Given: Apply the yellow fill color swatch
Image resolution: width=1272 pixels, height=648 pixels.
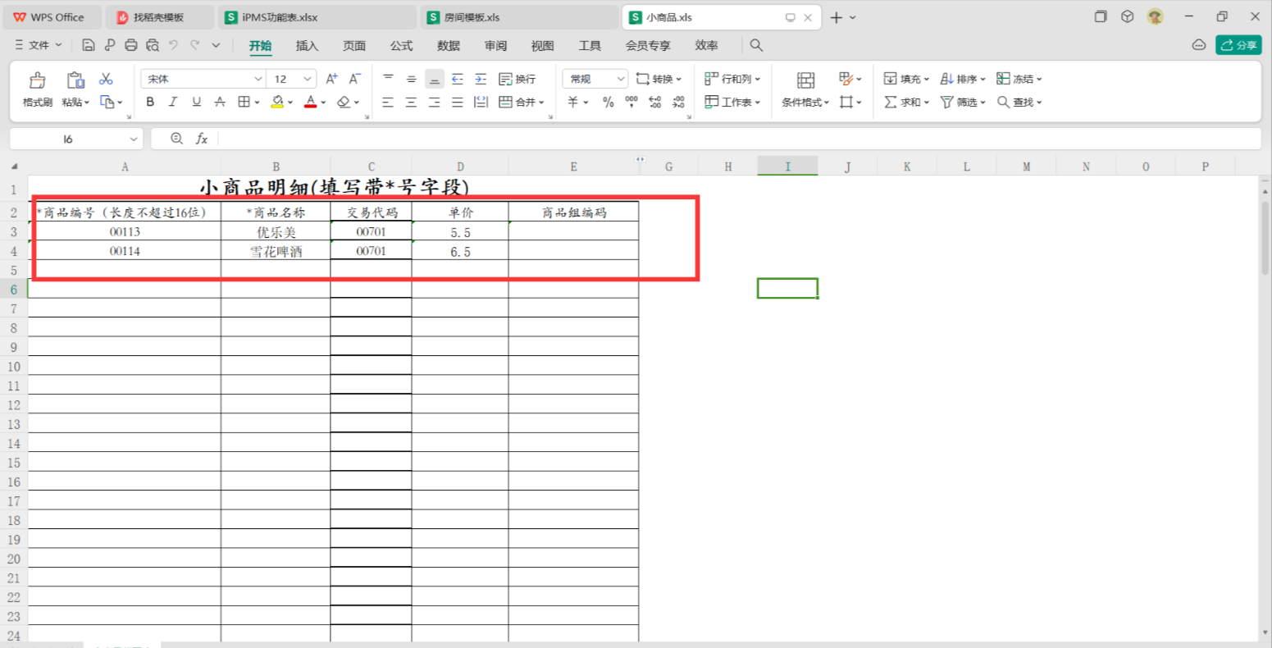Looking at the screenshot, I should click(x=277, y=102).
